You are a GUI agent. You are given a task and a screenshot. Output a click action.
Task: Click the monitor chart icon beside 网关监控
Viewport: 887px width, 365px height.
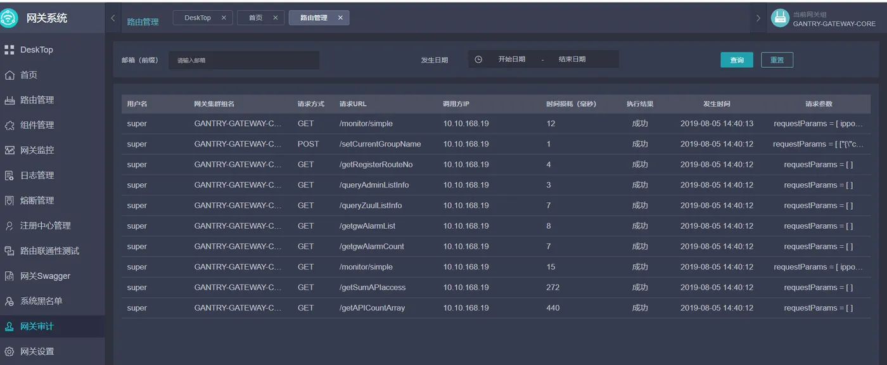coord(10,150)
